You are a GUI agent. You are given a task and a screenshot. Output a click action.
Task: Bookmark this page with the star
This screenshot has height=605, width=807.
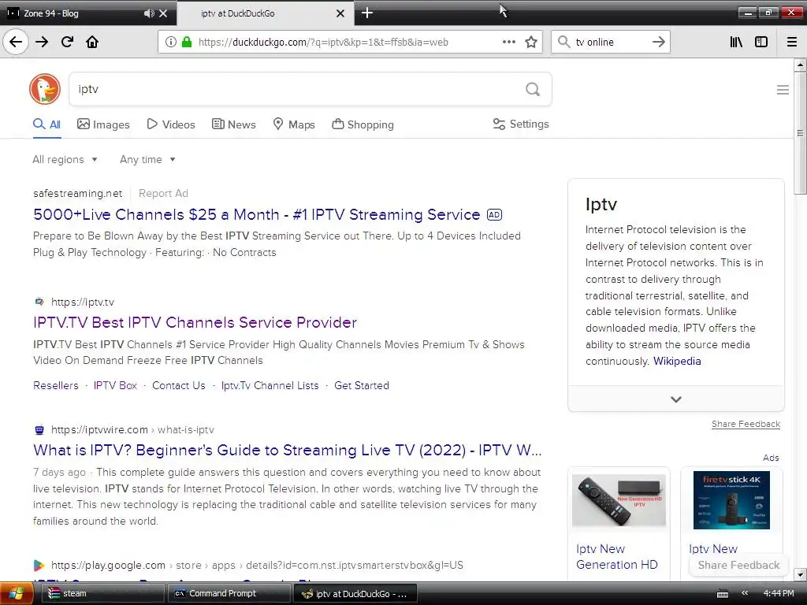click(531, 42)
